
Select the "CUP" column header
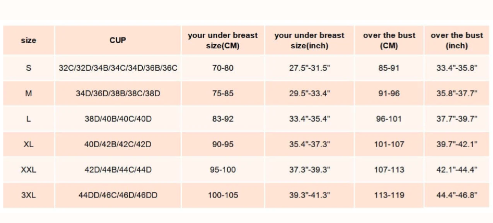click(118, 41)
